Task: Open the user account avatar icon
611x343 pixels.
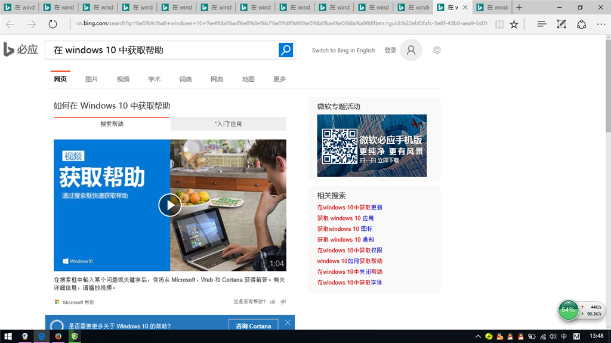Action: (x=411, y=50)
